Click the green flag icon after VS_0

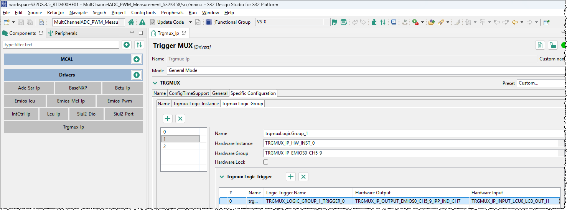(335, 22)
